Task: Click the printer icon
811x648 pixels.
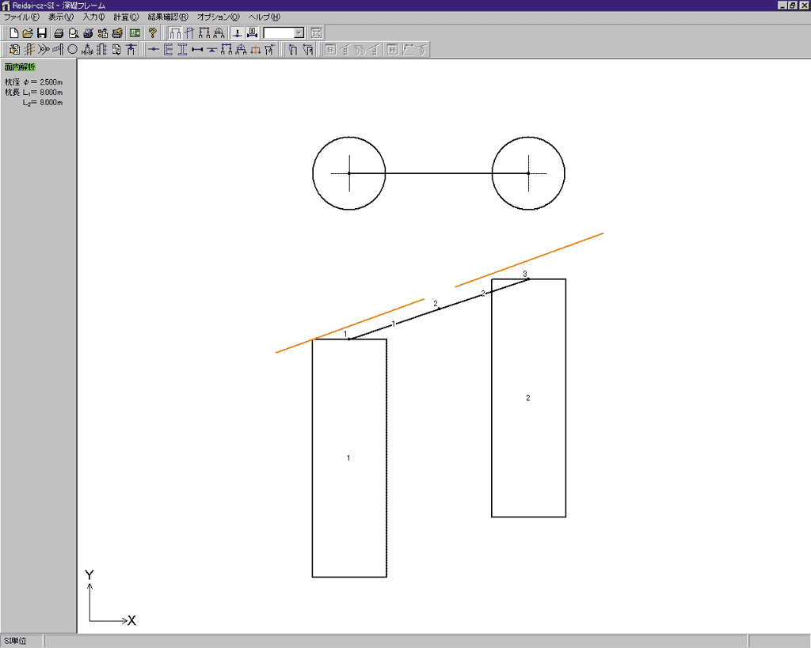Action: (x=59, y=33)
